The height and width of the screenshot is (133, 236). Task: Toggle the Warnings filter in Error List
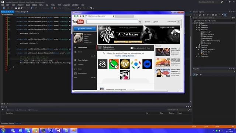click(21, 110)
